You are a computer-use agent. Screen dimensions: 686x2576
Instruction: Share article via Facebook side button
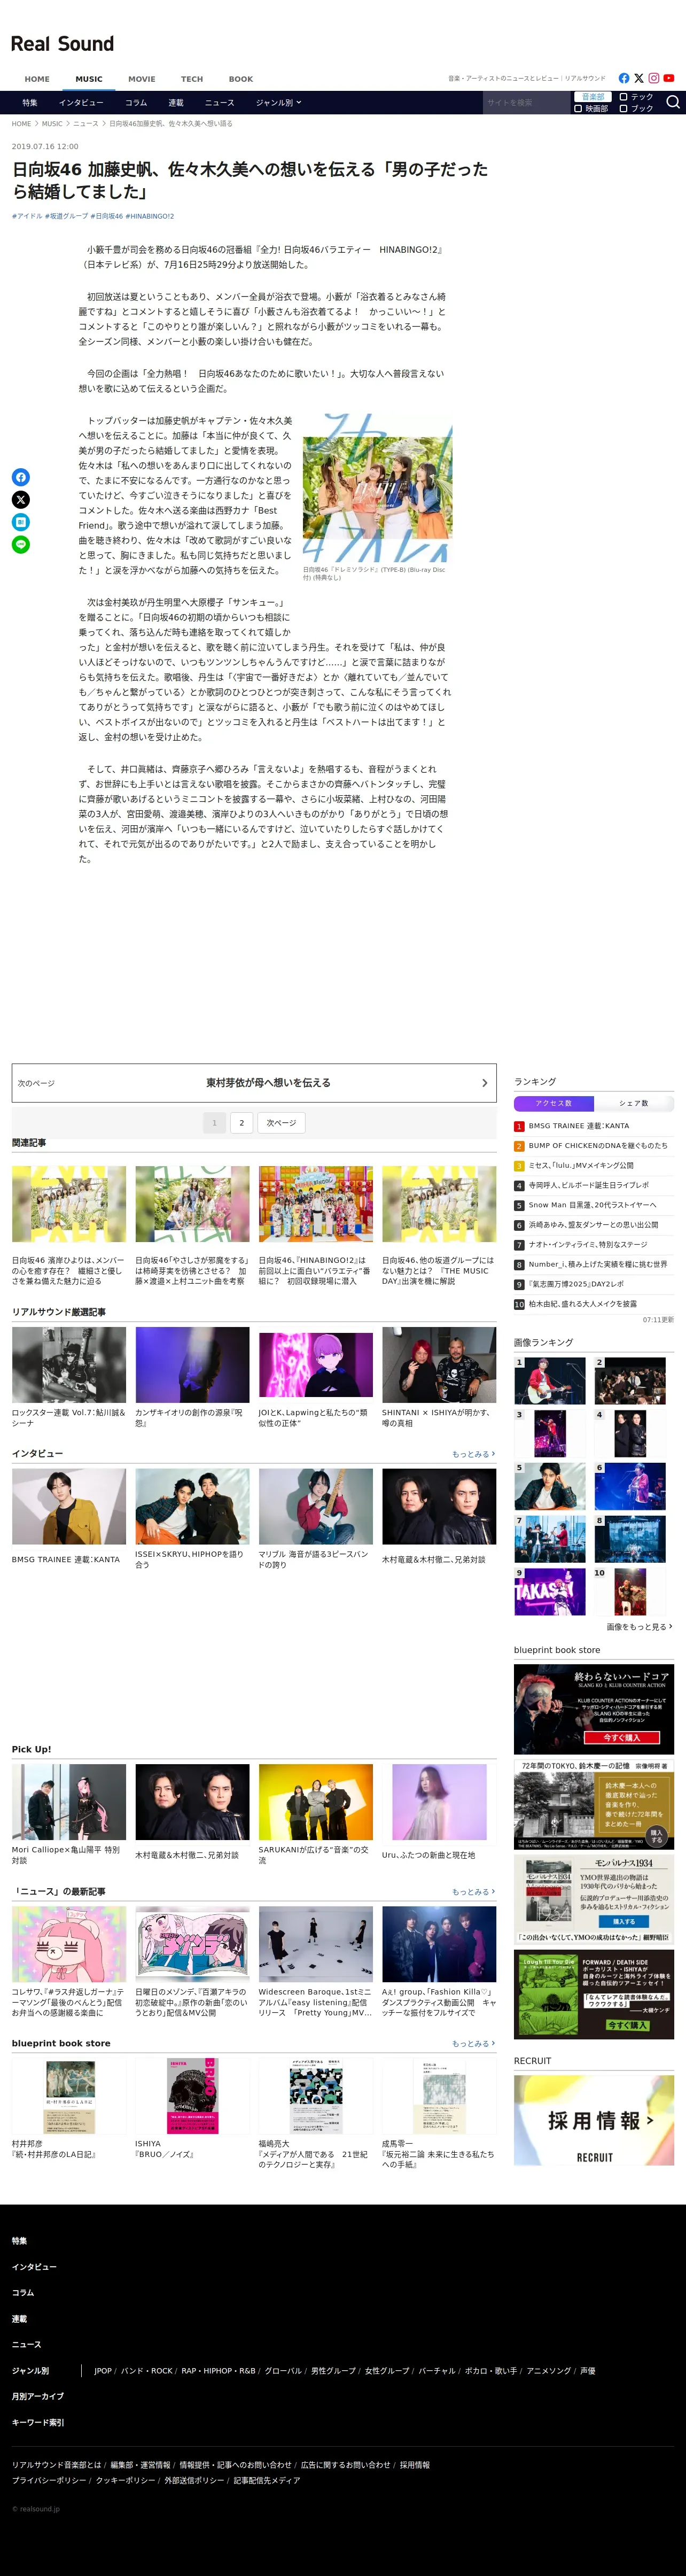pos(20,477)
